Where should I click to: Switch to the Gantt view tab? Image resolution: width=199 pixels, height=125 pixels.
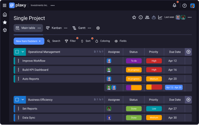(79, 28)
